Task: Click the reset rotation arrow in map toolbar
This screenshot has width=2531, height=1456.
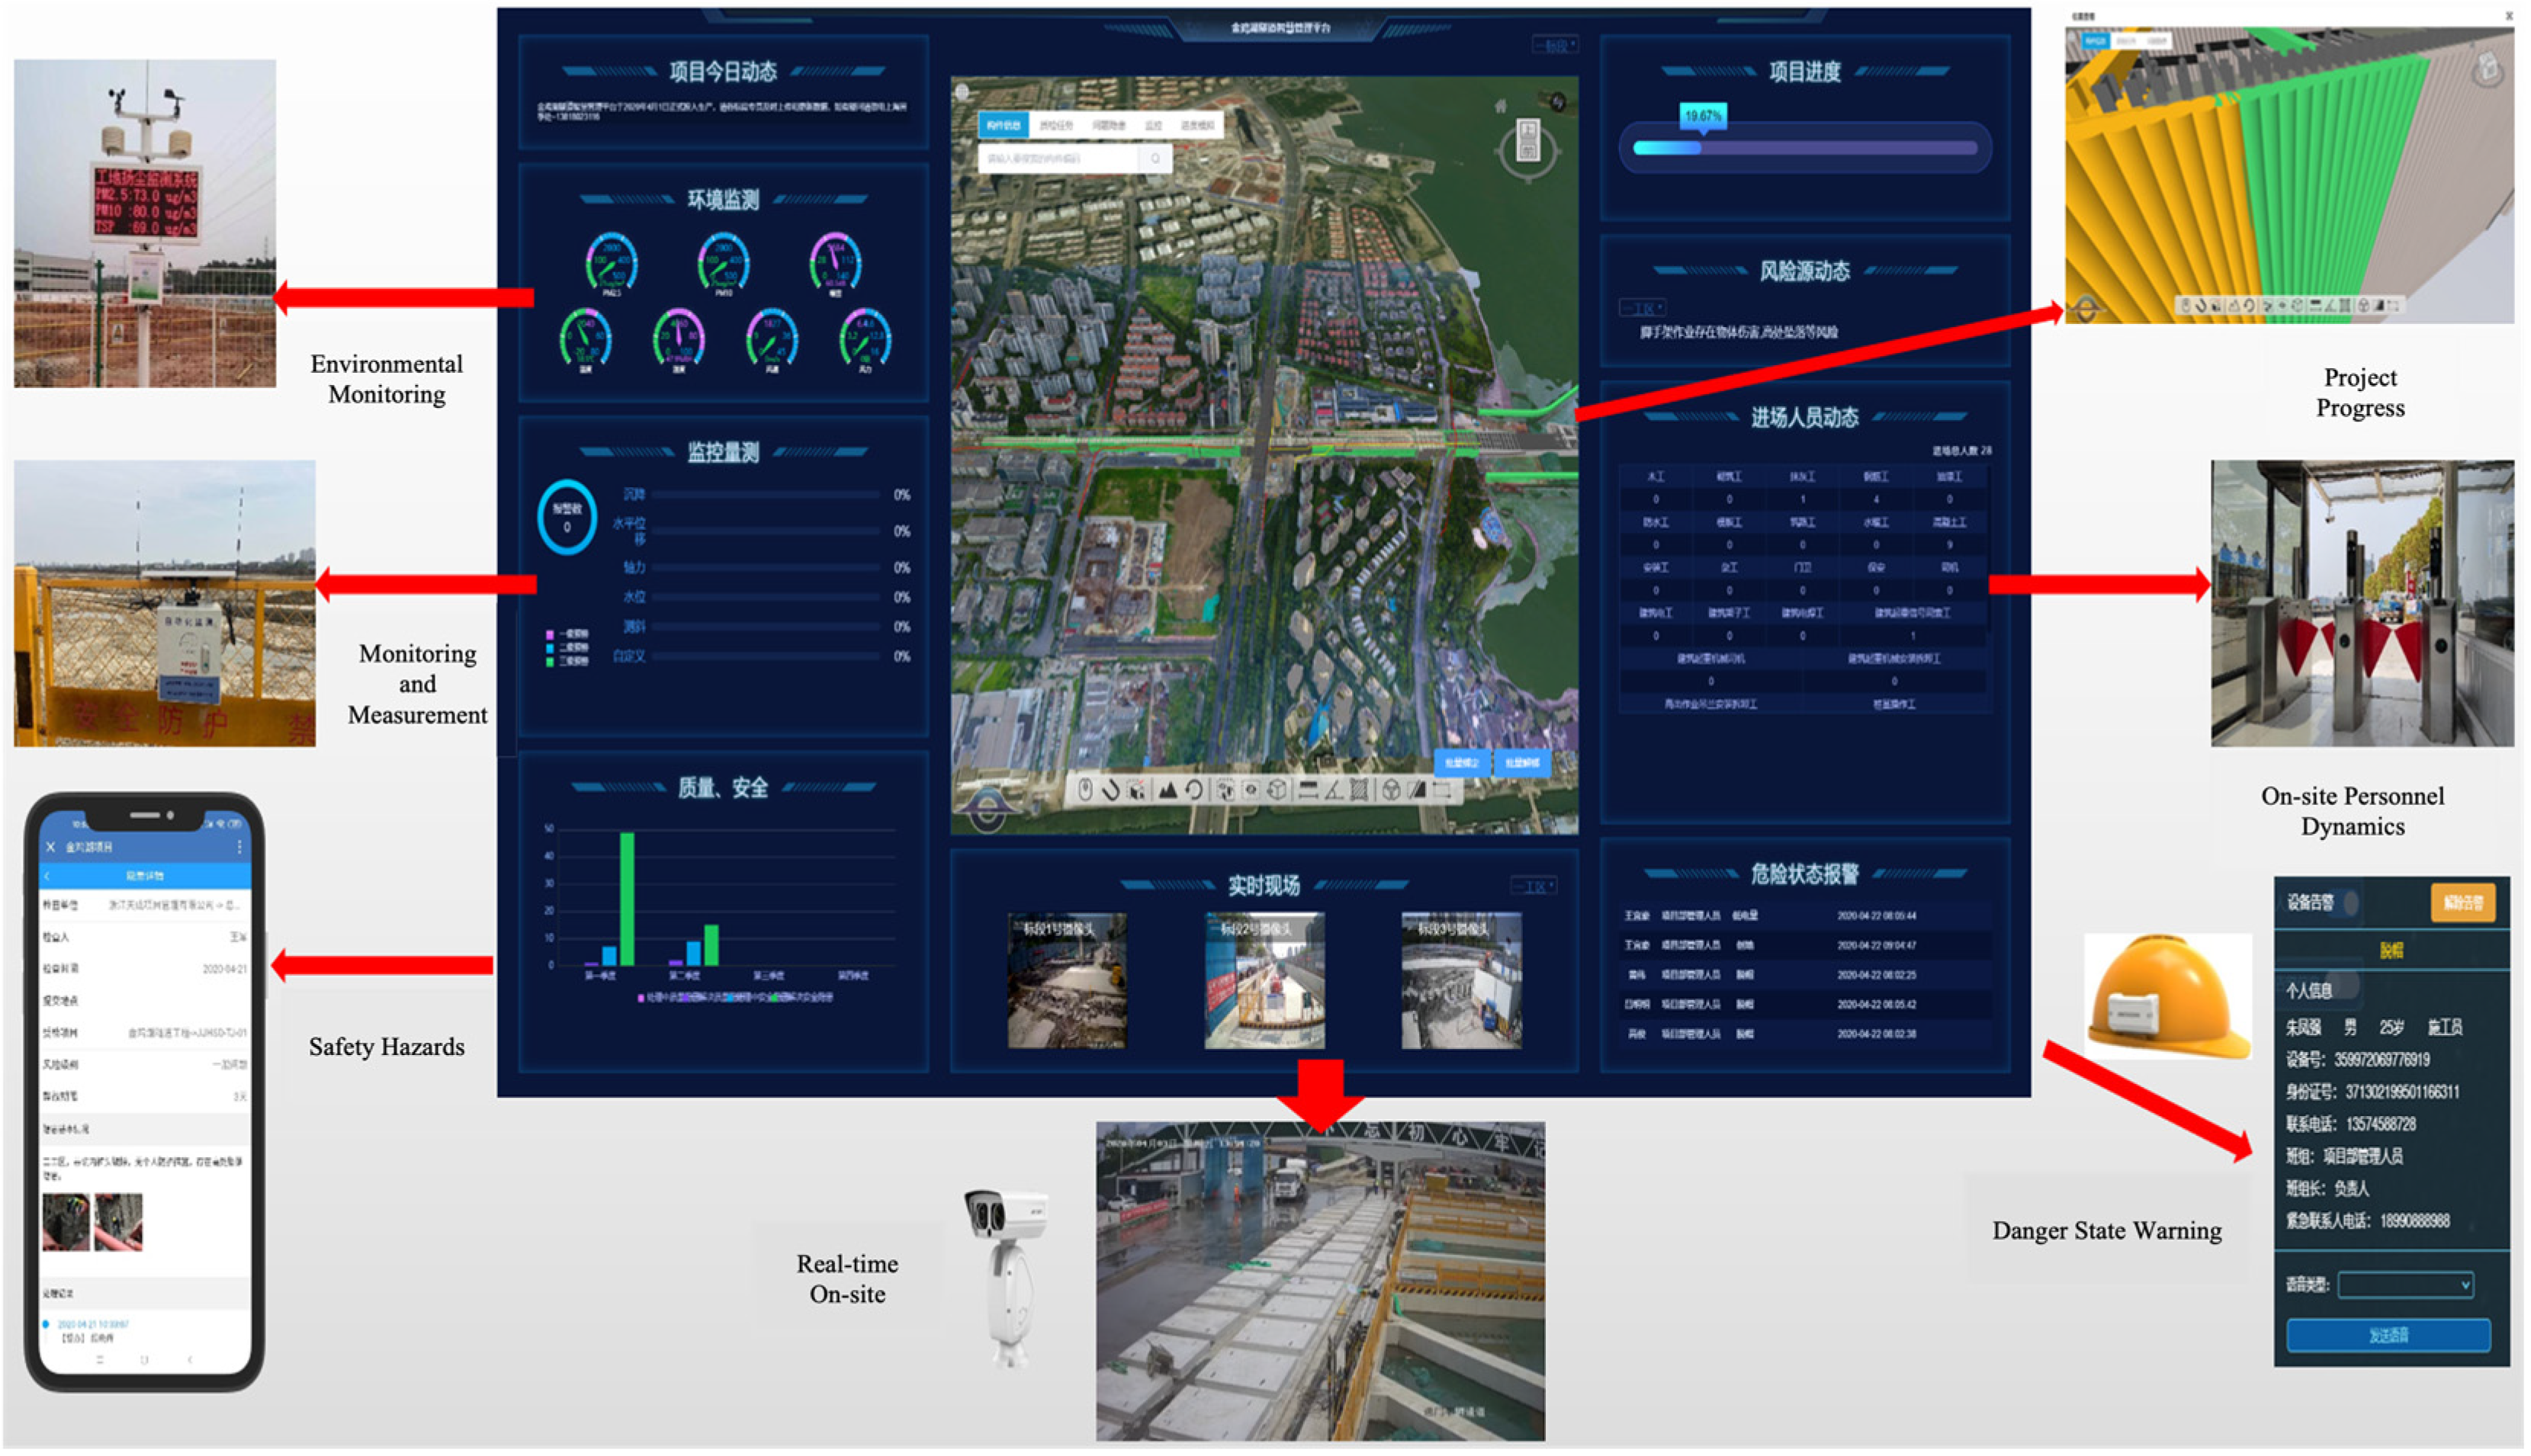Action: (1194, 790)
